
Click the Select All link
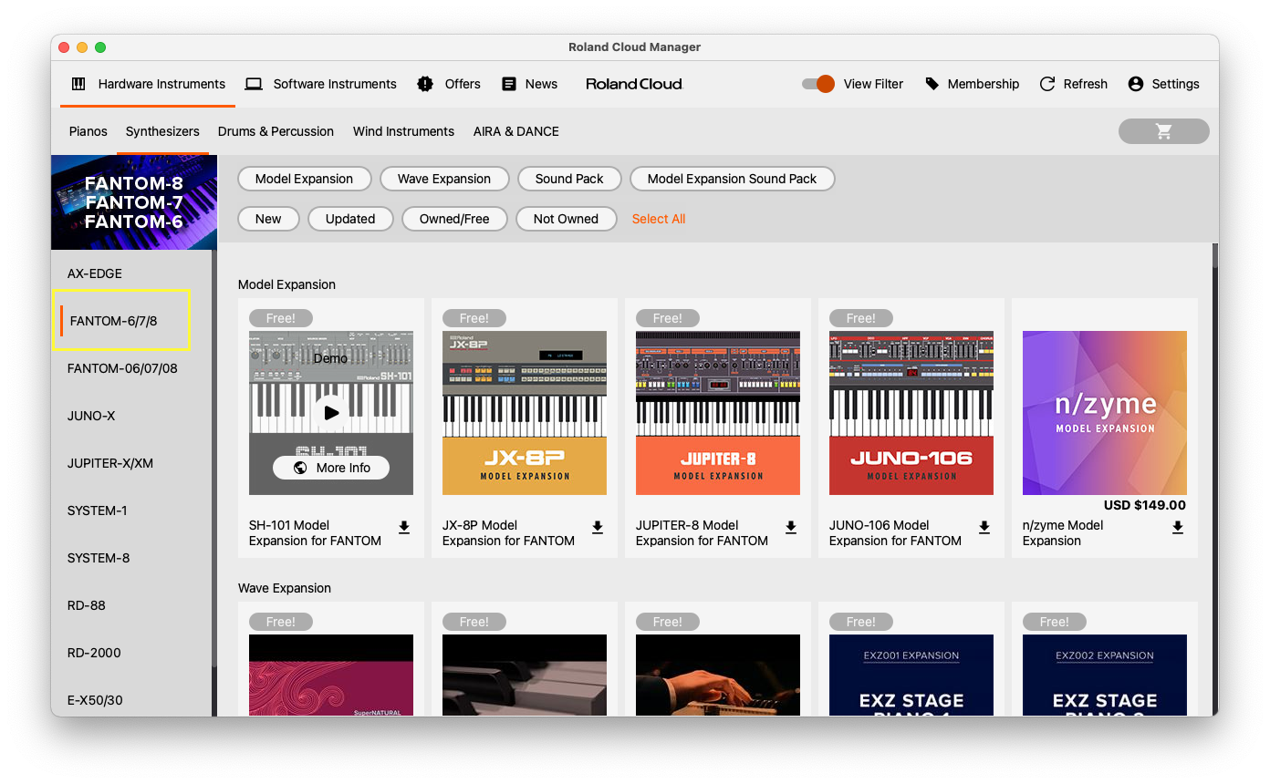tap(658, 219)
